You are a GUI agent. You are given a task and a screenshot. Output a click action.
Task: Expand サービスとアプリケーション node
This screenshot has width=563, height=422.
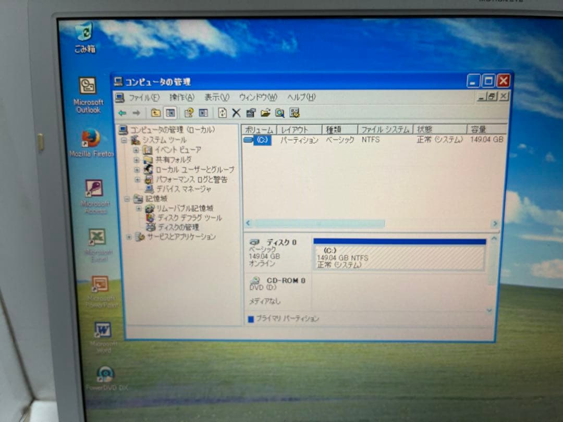tap(129, 237)
